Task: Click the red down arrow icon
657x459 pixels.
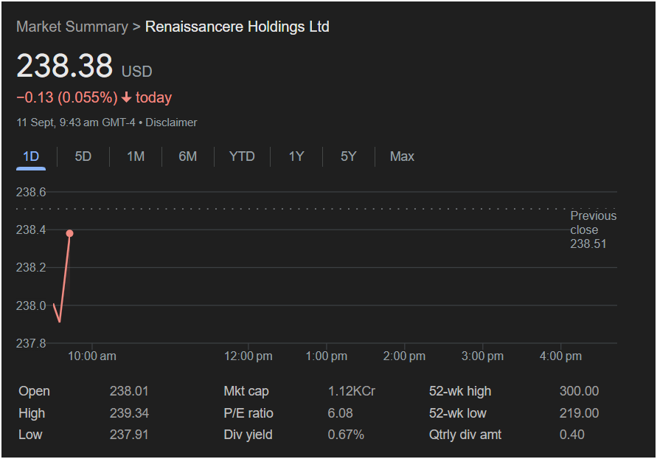Action: coord(127,97)
